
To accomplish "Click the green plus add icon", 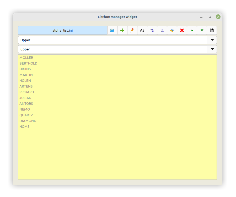I will tap(122, 30).
